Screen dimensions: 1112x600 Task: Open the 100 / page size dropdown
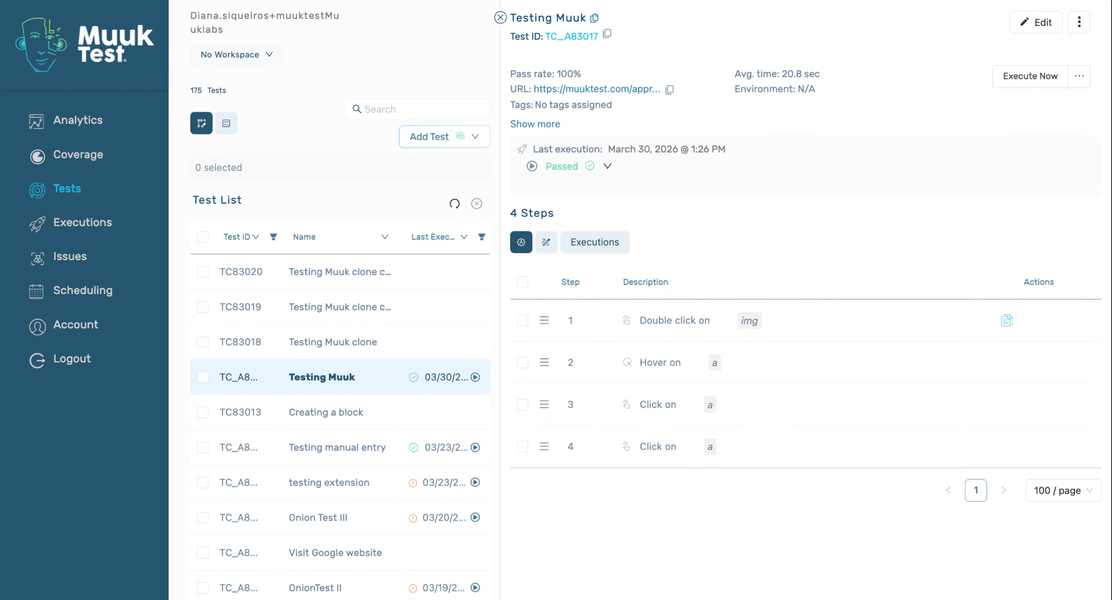click(x=1063, y=491)
